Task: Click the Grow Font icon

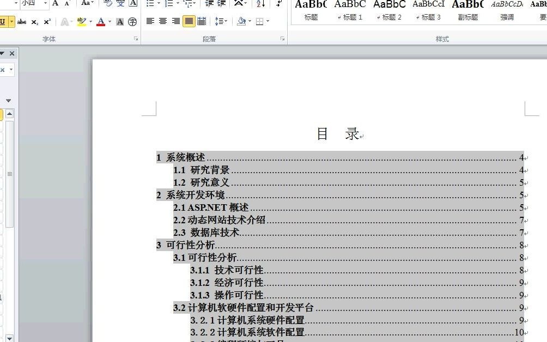Action: coord(55,4)
